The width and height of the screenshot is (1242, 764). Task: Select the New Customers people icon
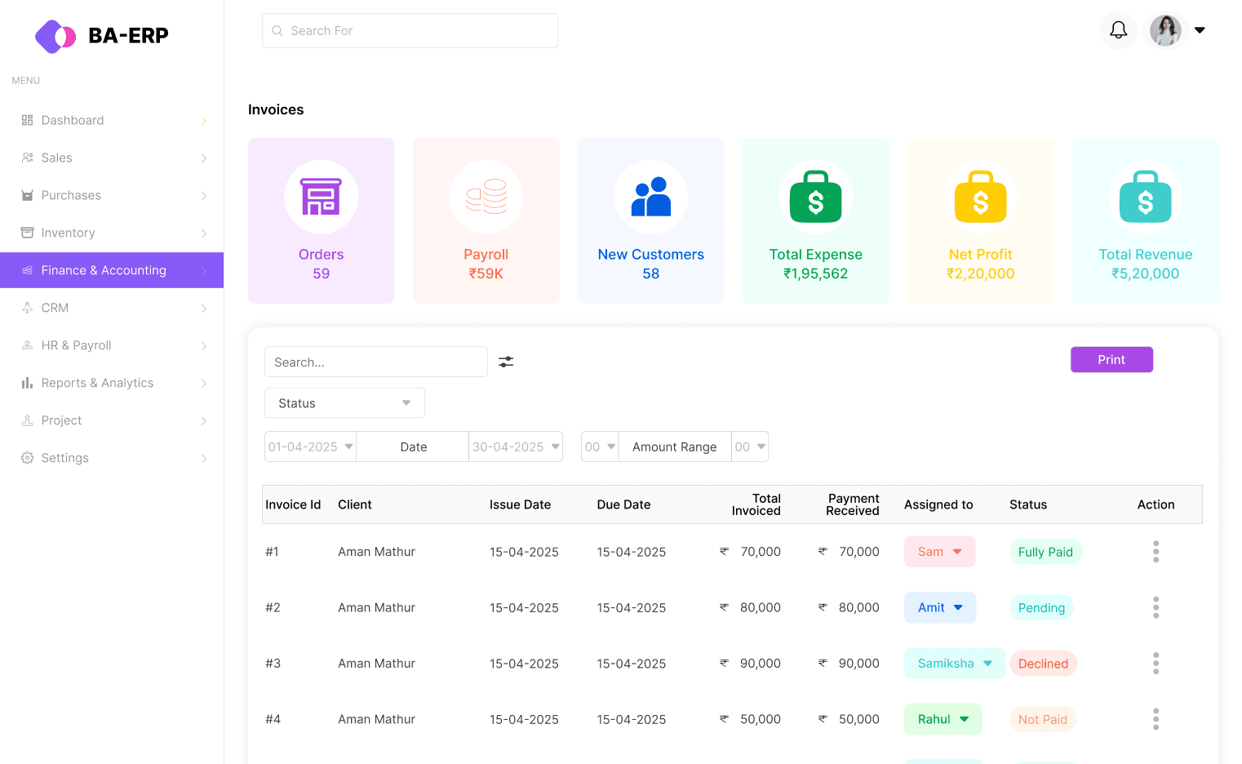650,198
